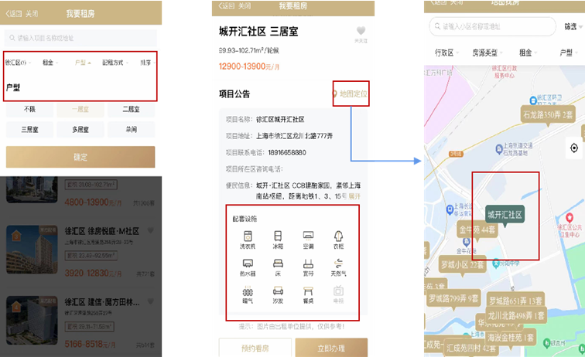This screenshot has width=585, height=357.
Task: Click the project name search field in 我要租房
Action: point(81,38)
